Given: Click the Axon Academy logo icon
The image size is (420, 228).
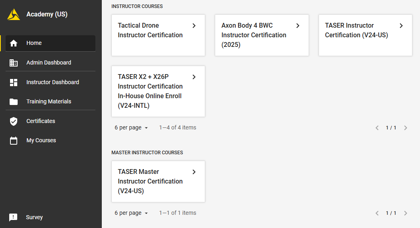Looking at the screenshot, I should point(13,14).
